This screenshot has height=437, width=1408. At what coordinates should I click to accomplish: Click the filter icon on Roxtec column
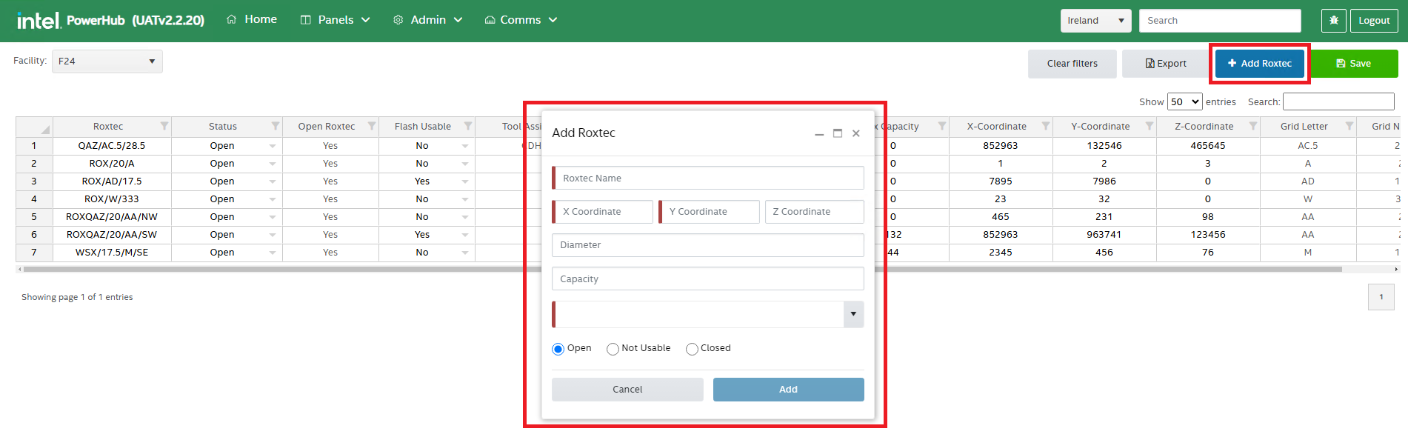click(x=164, y=127)
